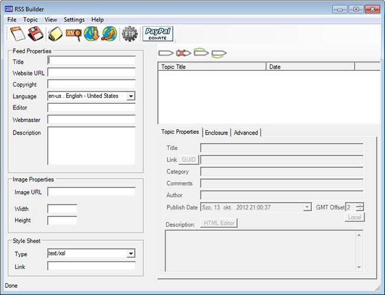This screenshot has height=295, width=385.
Task: Open the View menu
Action: (51, 19)
